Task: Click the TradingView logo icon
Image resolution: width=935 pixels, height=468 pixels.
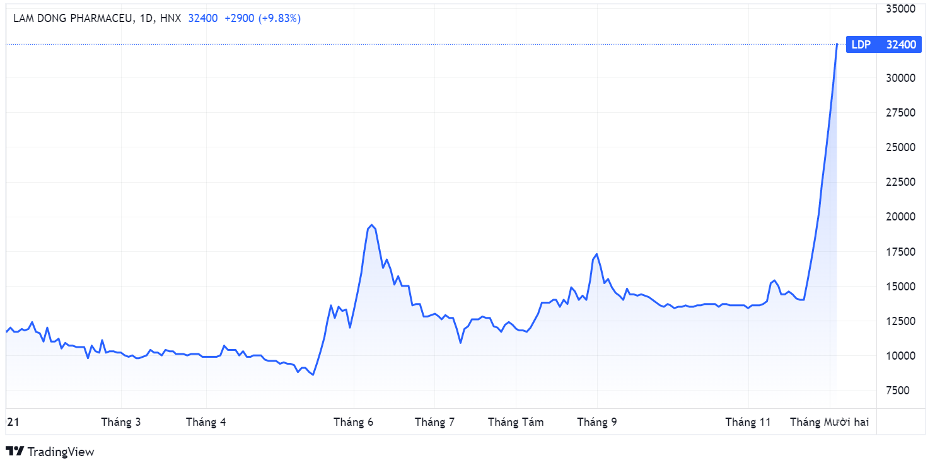Action: coord(15,451)
